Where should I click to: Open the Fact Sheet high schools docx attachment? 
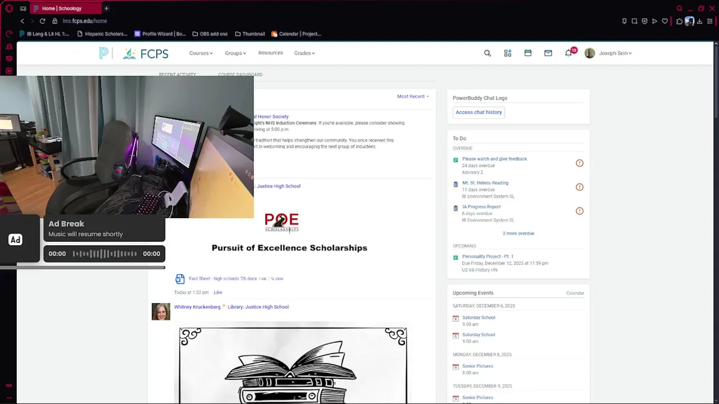click(x=222, y=279)
